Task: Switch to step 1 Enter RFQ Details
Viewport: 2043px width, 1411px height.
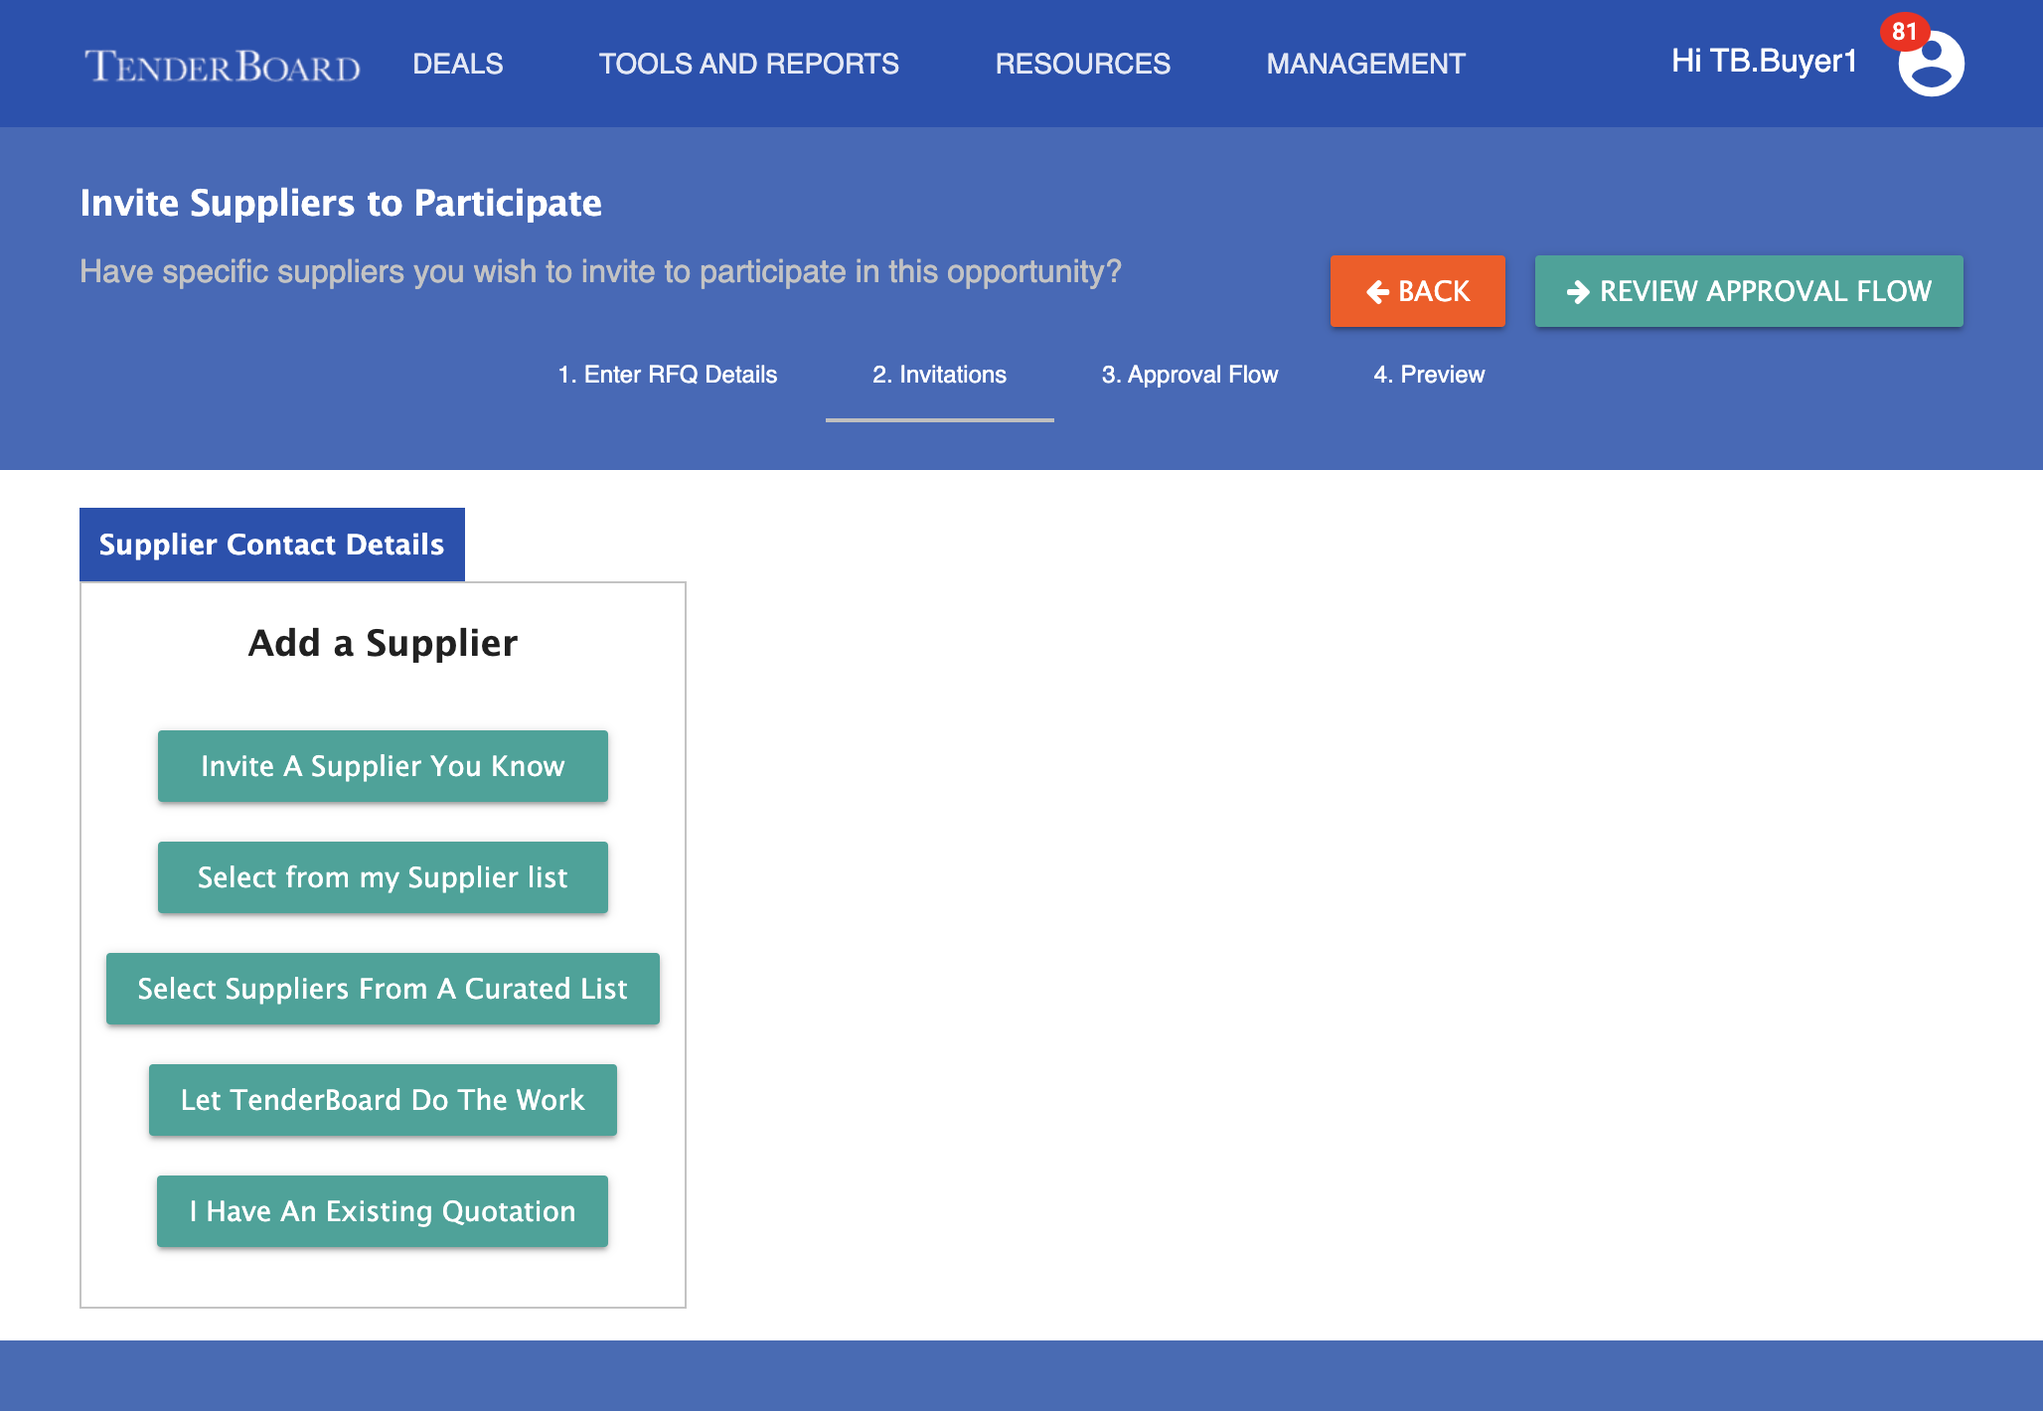Action: [668, 375]
